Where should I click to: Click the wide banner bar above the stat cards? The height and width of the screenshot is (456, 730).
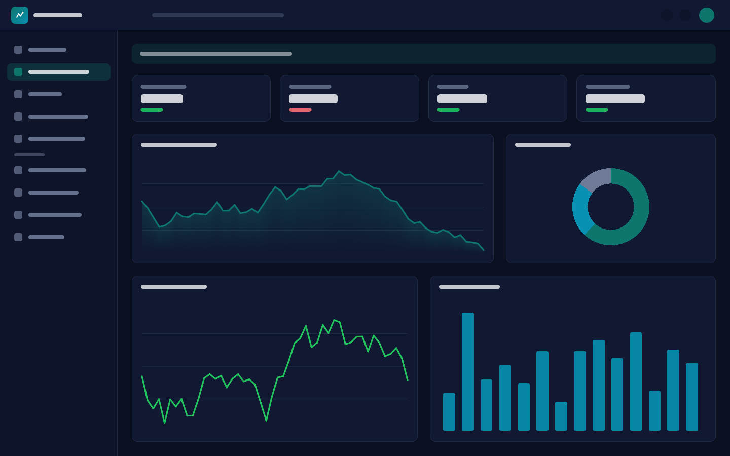424,54
